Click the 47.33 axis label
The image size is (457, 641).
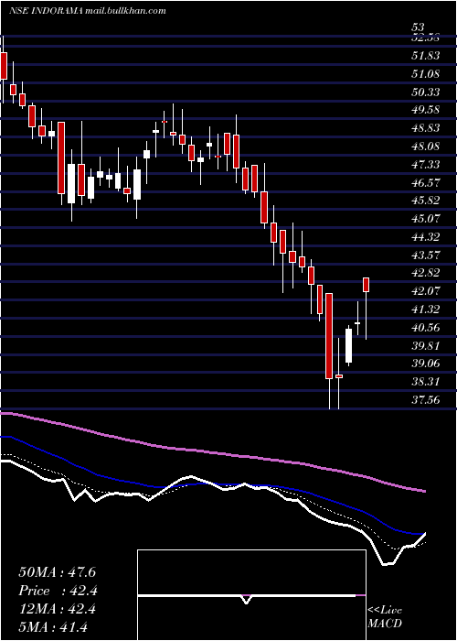tap(426, 164)
